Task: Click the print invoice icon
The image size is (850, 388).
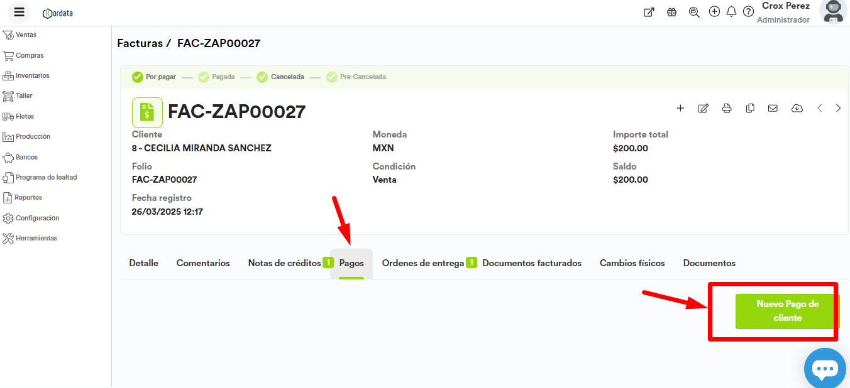Action: tap(727, 108)
